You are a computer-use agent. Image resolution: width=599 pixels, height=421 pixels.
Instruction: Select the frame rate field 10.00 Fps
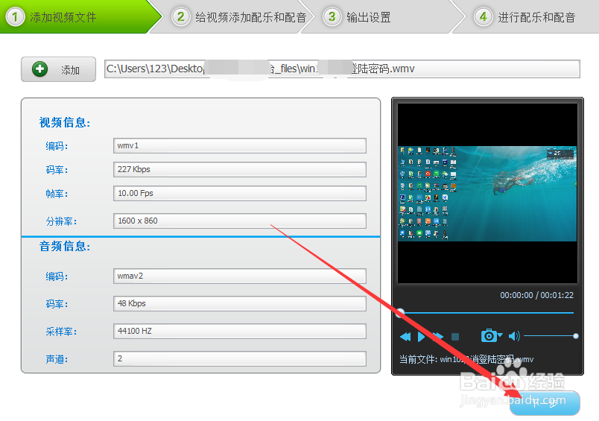[239, 193]
